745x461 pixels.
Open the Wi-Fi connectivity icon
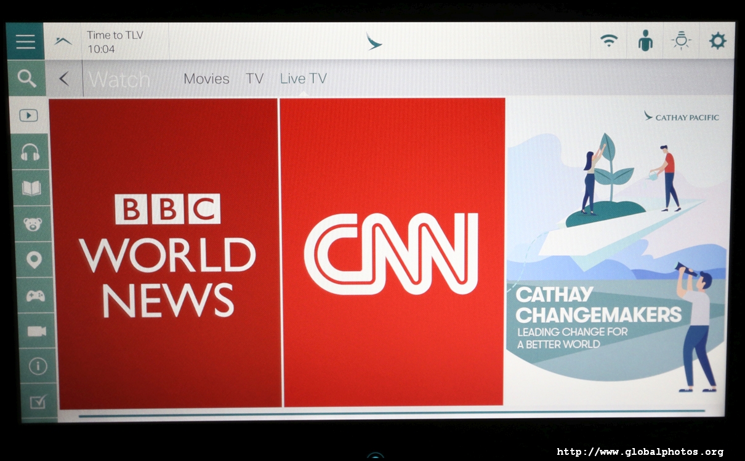pos(609,41)
